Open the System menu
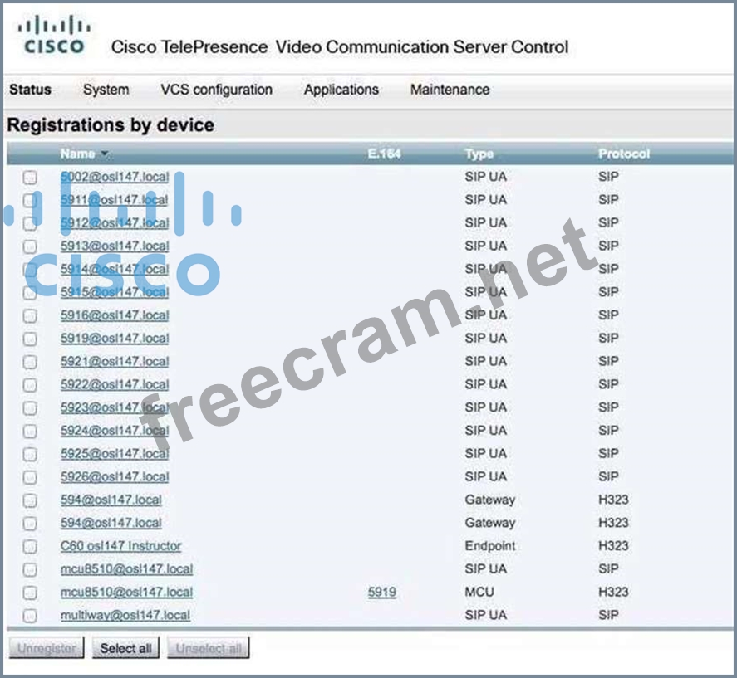This screenshot has width=737, height=678. pos(106,90)
